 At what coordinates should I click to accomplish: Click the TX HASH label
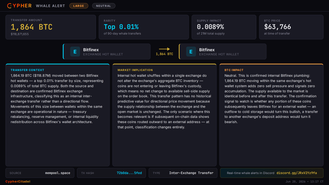click(x=88, y=173)
